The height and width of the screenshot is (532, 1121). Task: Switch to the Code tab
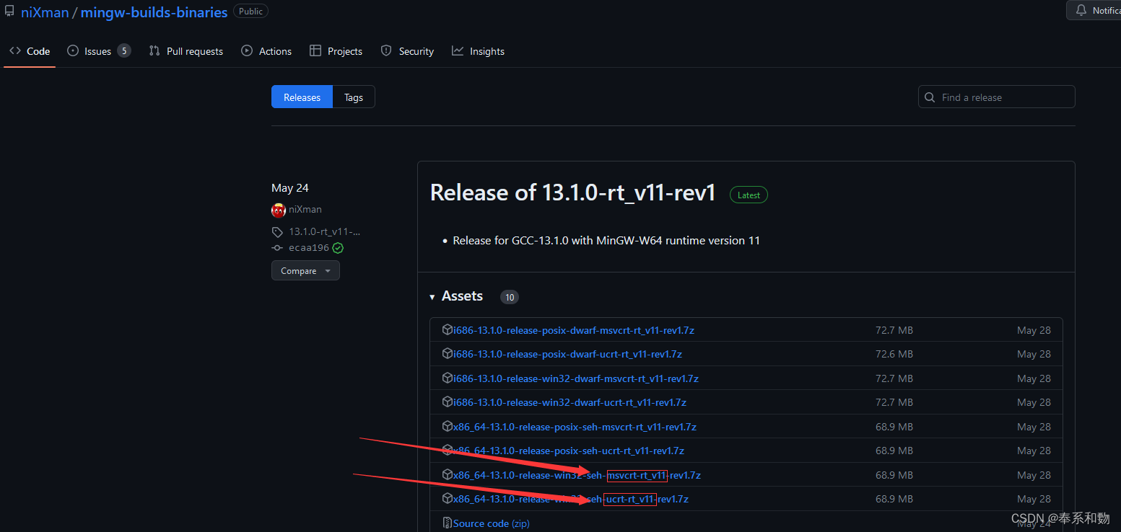tap(29, 50)
